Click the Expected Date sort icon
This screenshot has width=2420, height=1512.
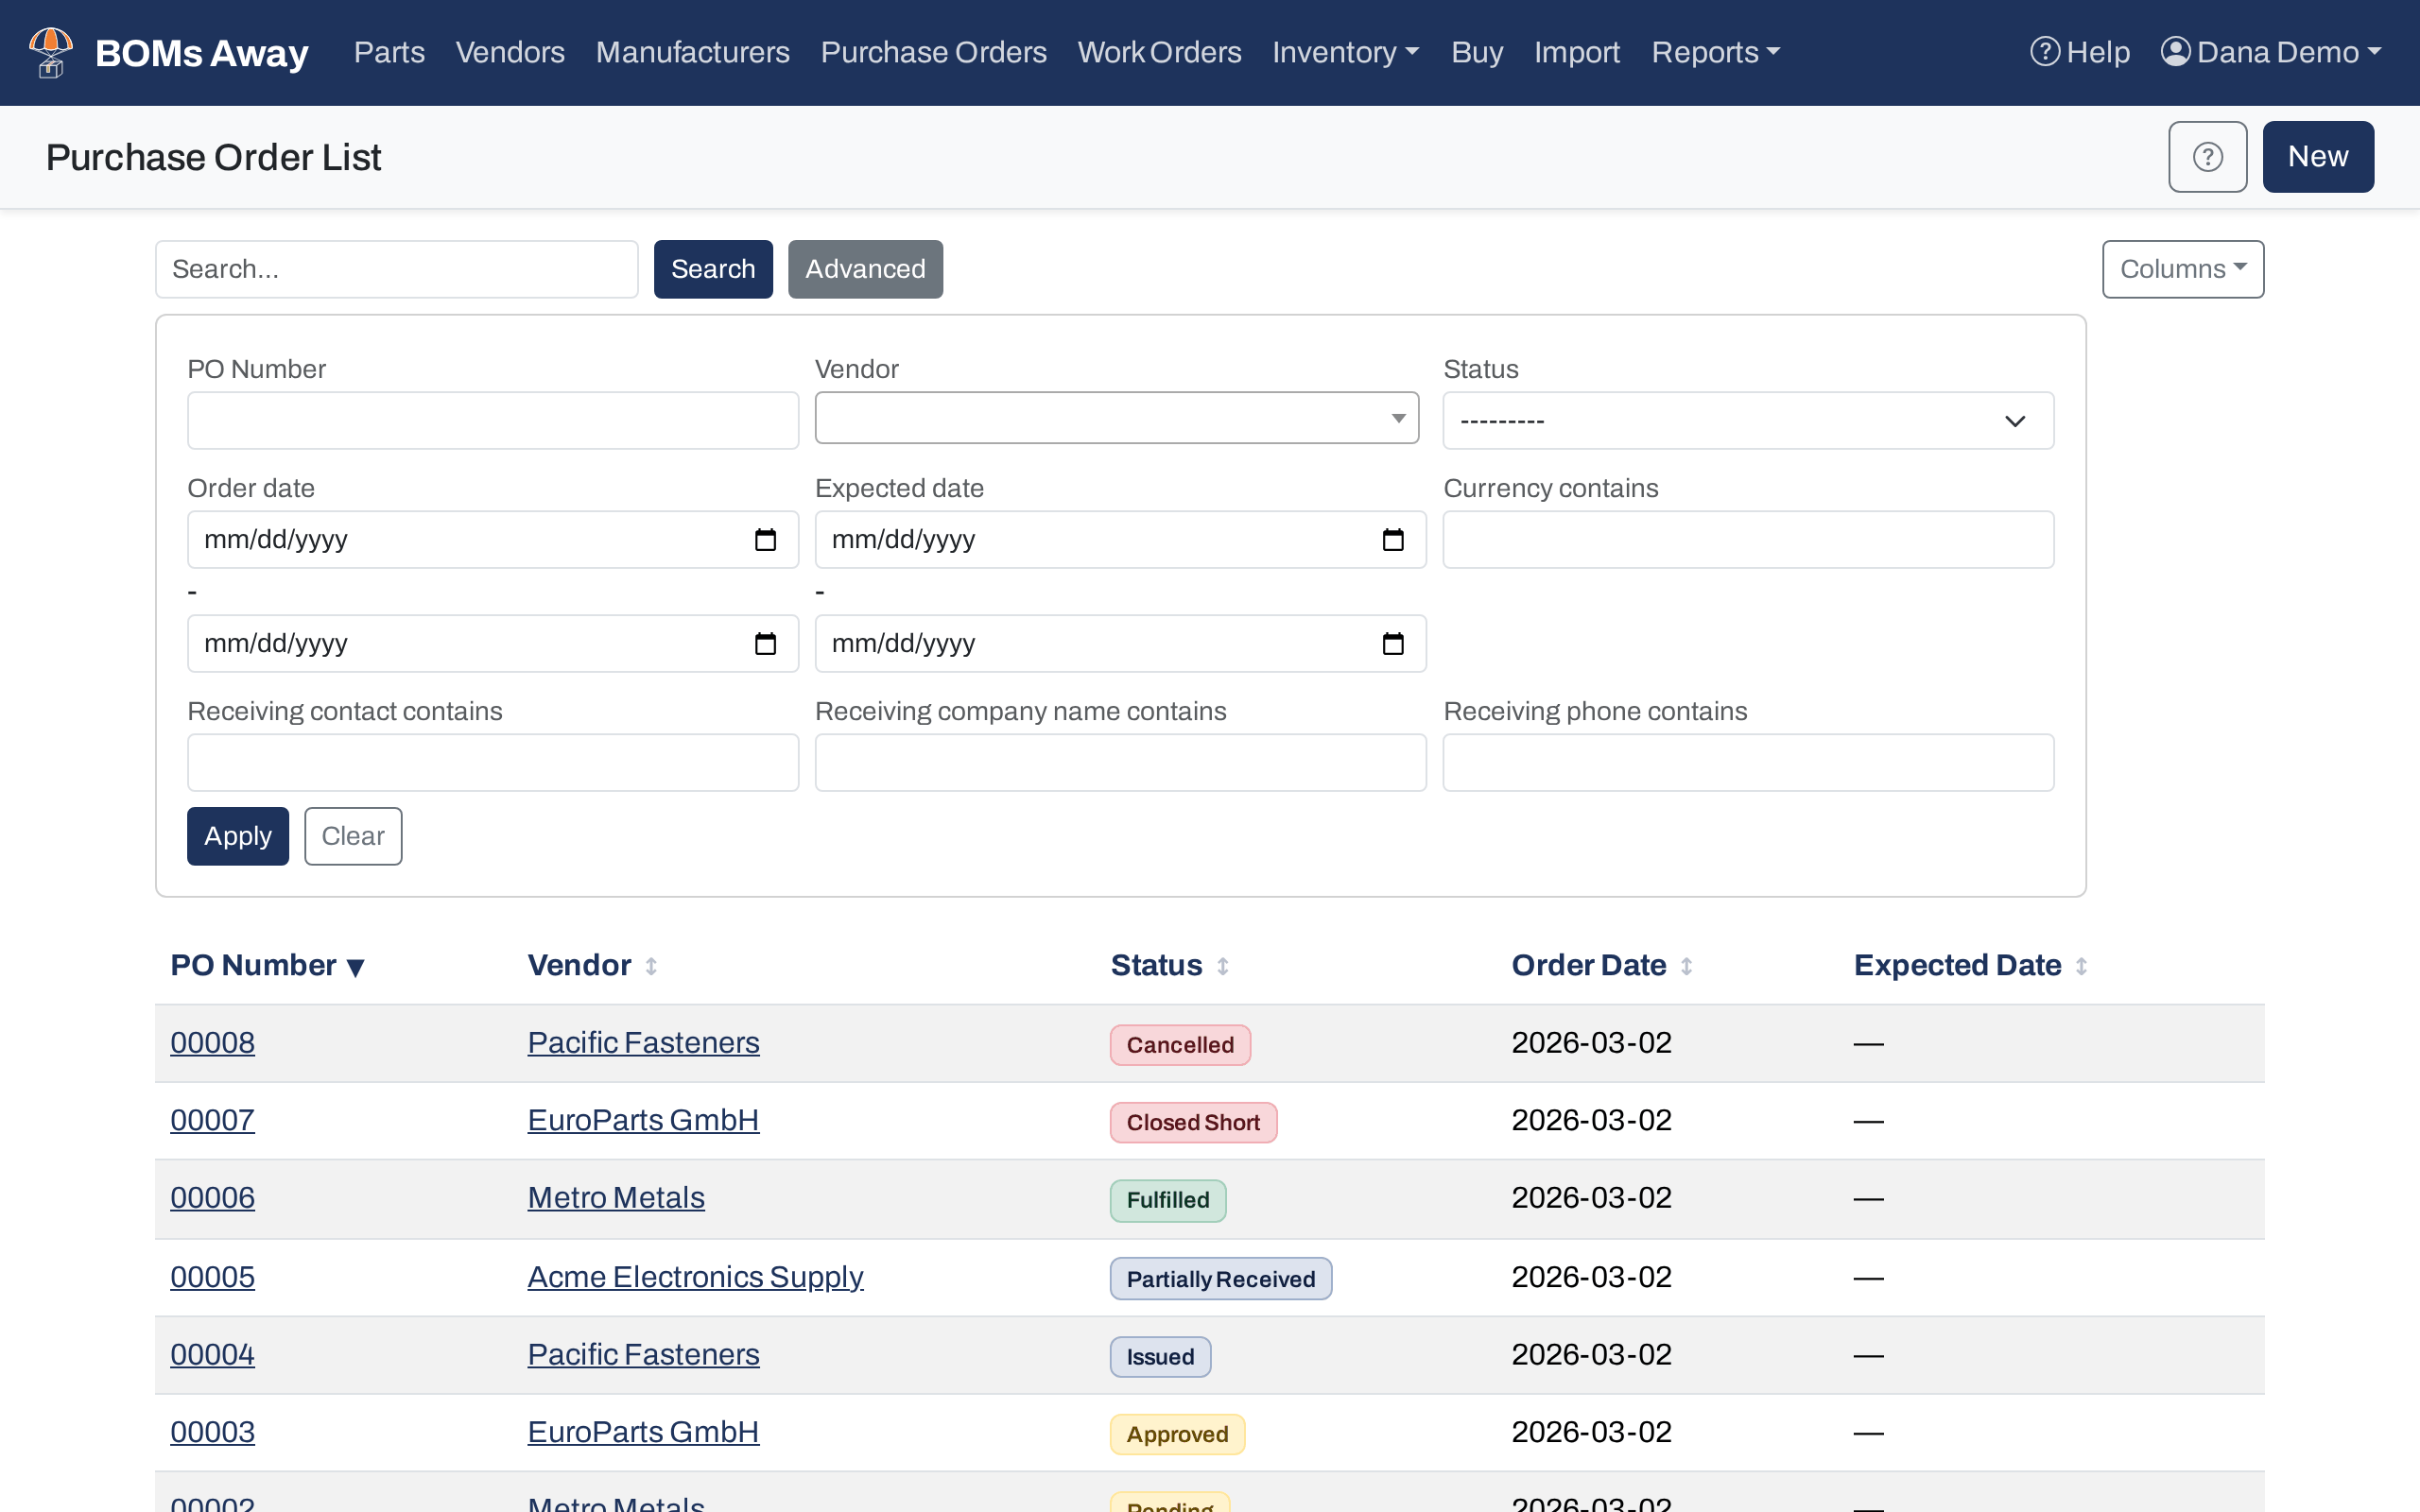pos(2081,966)
